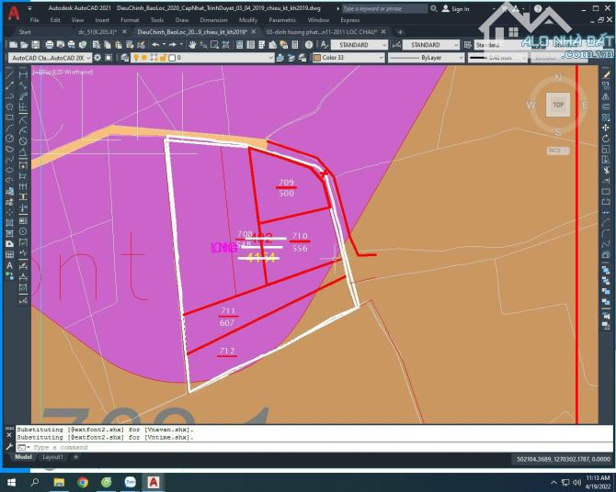
Task: Click the AutoCAD application logo button
Action: pos(14,10)
